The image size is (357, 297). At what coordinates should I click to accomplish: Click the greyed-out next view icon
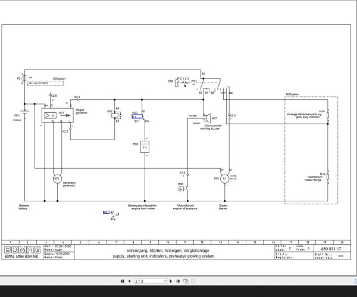[x=193, y=282]
